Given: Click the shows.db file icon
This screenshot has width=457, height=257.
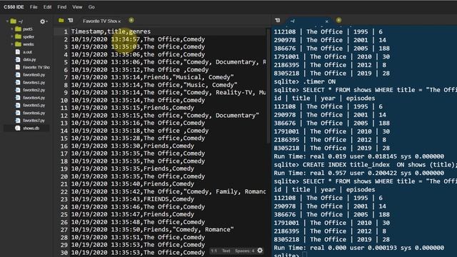Looking at the screenshot, I should (x=18, y=128).
